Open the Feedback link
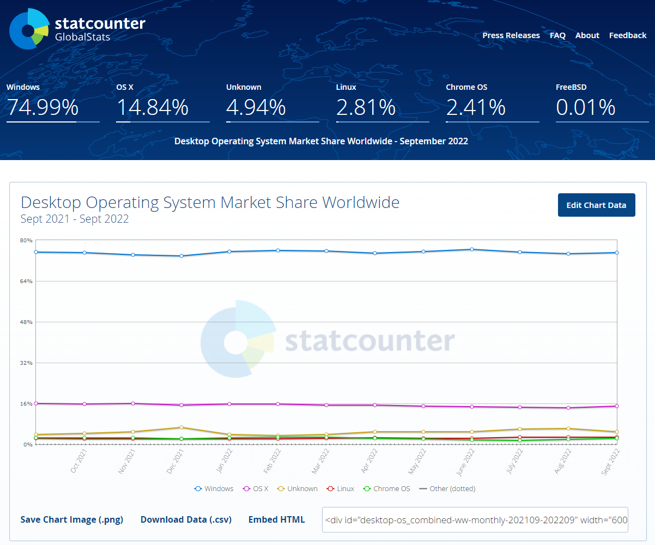The width and height of the screenshot is (655, 545). pyautogui.click(x=628, y=35)
